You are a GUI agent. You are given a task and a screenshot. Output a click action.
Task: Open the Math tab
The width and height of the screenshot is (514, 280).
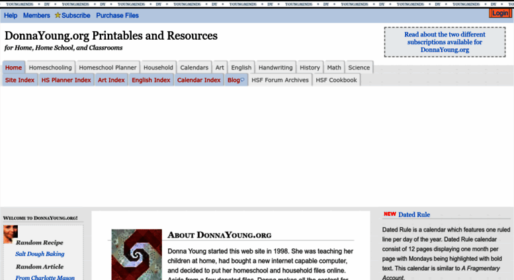pyautogui.click(x=334, y=68)
